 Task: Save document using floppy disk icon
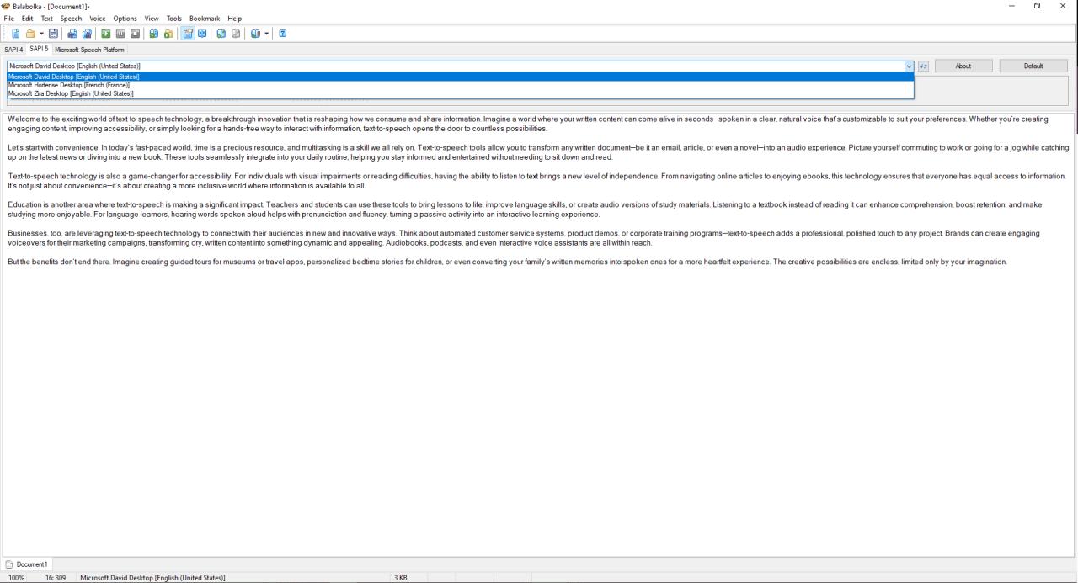tap(53, 34)
